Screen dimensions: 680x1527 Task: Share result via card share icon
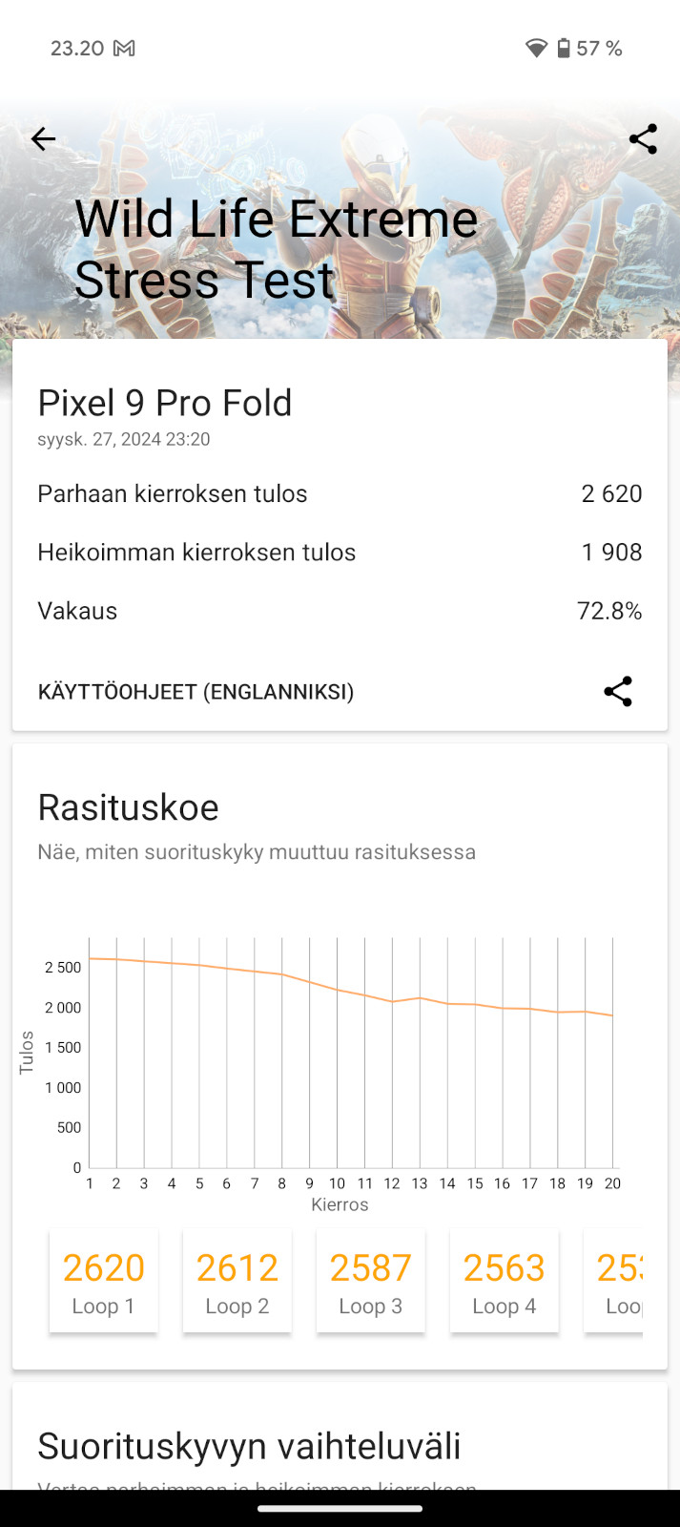point(618,692)
